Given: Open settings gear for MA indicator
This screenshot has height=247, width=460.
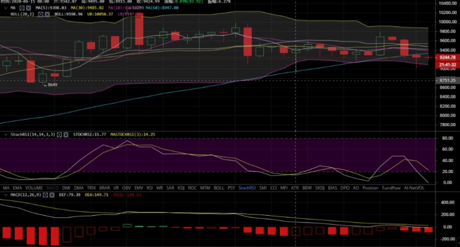Looking at the screenshot, I should click(22, 8).
